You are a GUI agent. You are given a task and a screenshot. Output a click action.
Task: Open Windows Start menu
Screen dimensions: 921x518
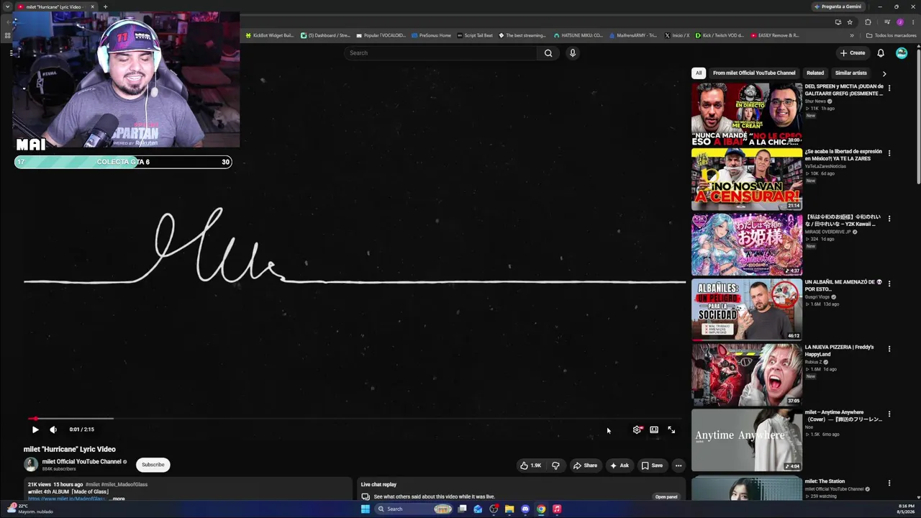coord(366,509)
